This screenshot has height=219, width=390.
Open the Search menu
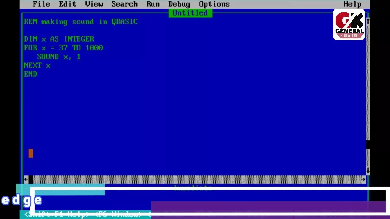(x=124, y=4)
